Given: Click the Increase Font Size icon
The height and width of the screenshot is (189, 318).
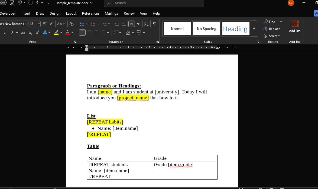Looking at the screenshot, I should pyautogui.click(x=44, y=23).
